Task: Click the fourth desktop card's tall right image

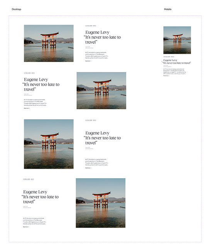Action: pos(101,203)
